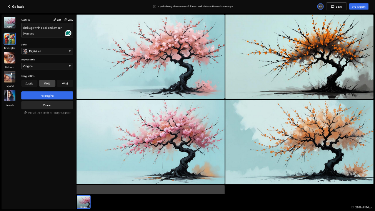Open the Reimagine tool in the sidebar

9,39
